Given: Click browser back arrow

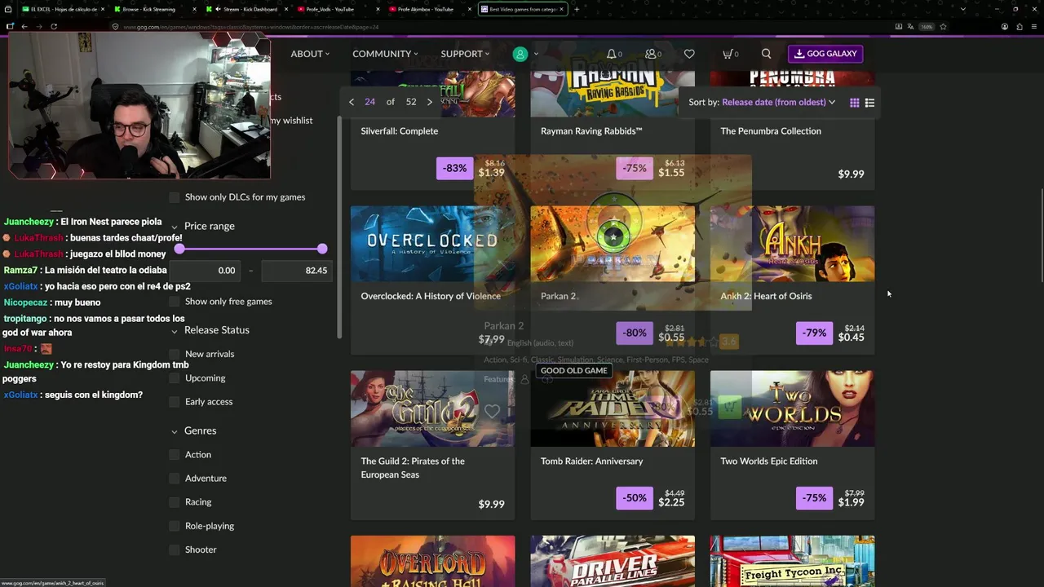Looking at the screenshot, I should point(24,26).
